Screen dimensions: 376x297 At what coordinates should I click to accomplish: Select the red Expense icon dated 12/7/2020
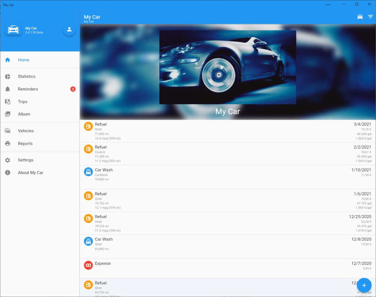tap(88, 265)
